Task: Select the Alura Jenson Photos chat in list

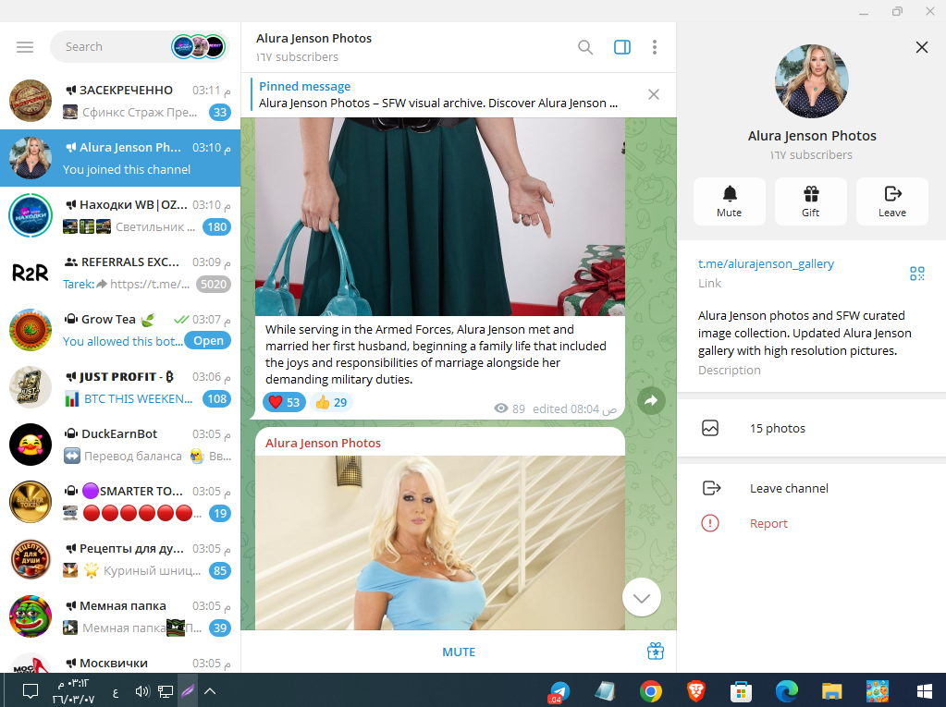Action: click(x=120, y=158)
